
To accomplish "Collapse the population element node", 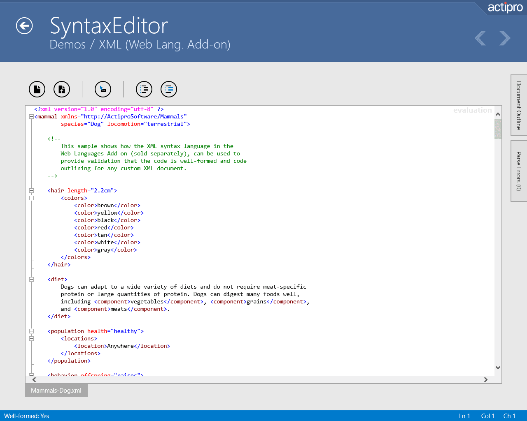I will [x=31, y=331].
